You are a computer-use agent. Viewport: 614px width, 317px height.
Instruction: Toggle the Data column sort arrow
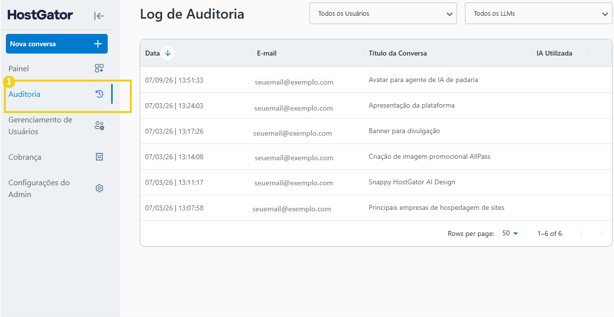point(168,53)
